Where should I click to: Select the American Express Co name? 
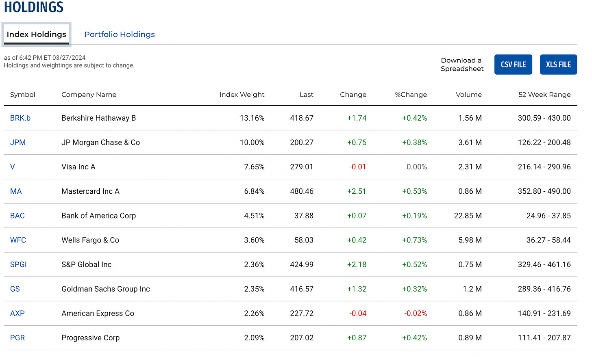[98, 313]
